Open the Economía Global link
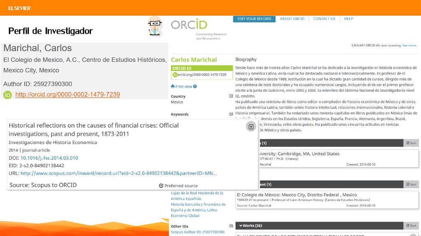Image resolution: width=421 pixels, height=236 pixels. coord(185,216)
